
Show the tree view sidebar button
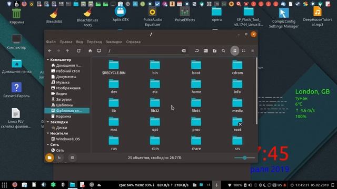[x=60, y=157]
